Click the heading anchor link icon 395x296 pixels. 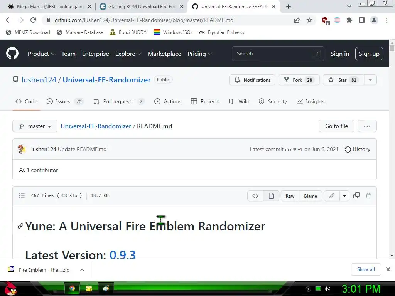(20, 226)
